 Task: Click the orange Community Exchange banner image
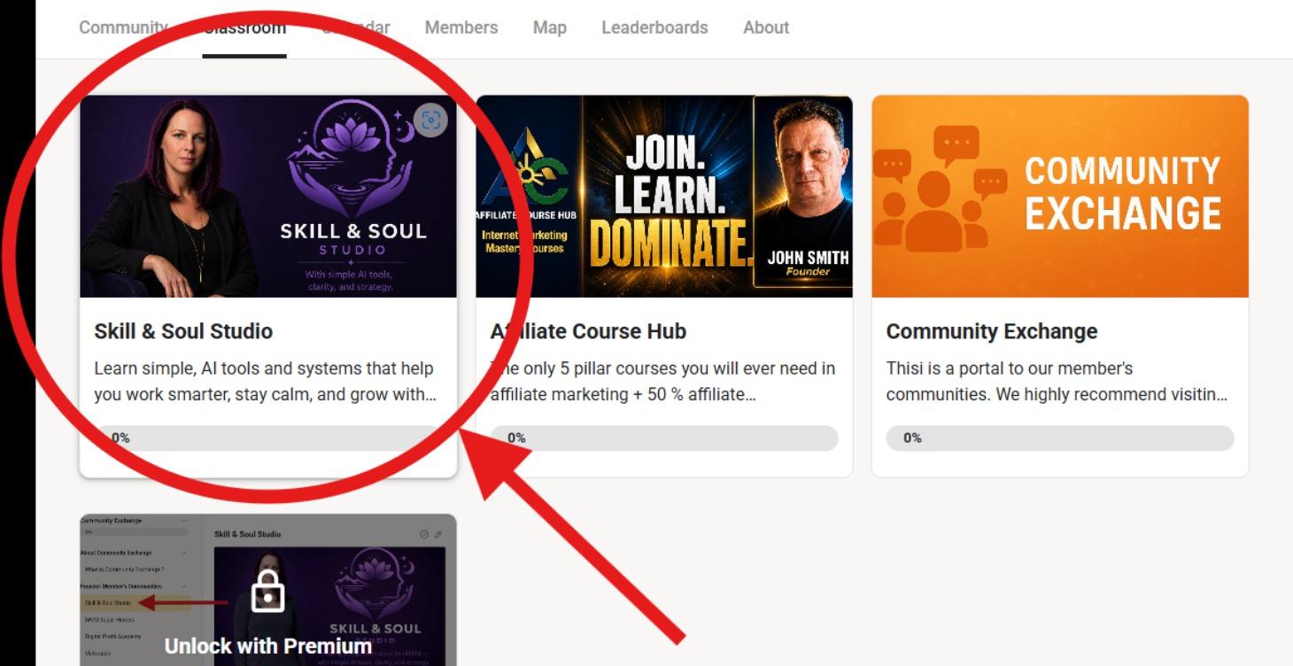click(1060, 197)
